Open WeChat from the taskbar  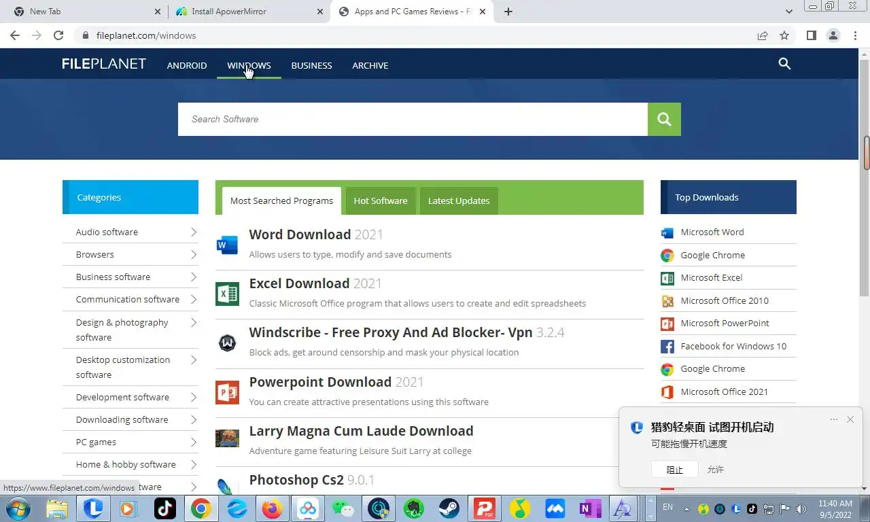point(343,508)
